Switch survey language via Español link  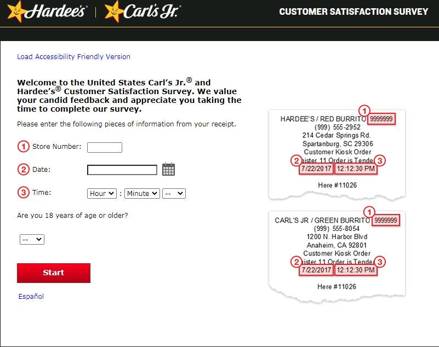click(x=31, y=297)
